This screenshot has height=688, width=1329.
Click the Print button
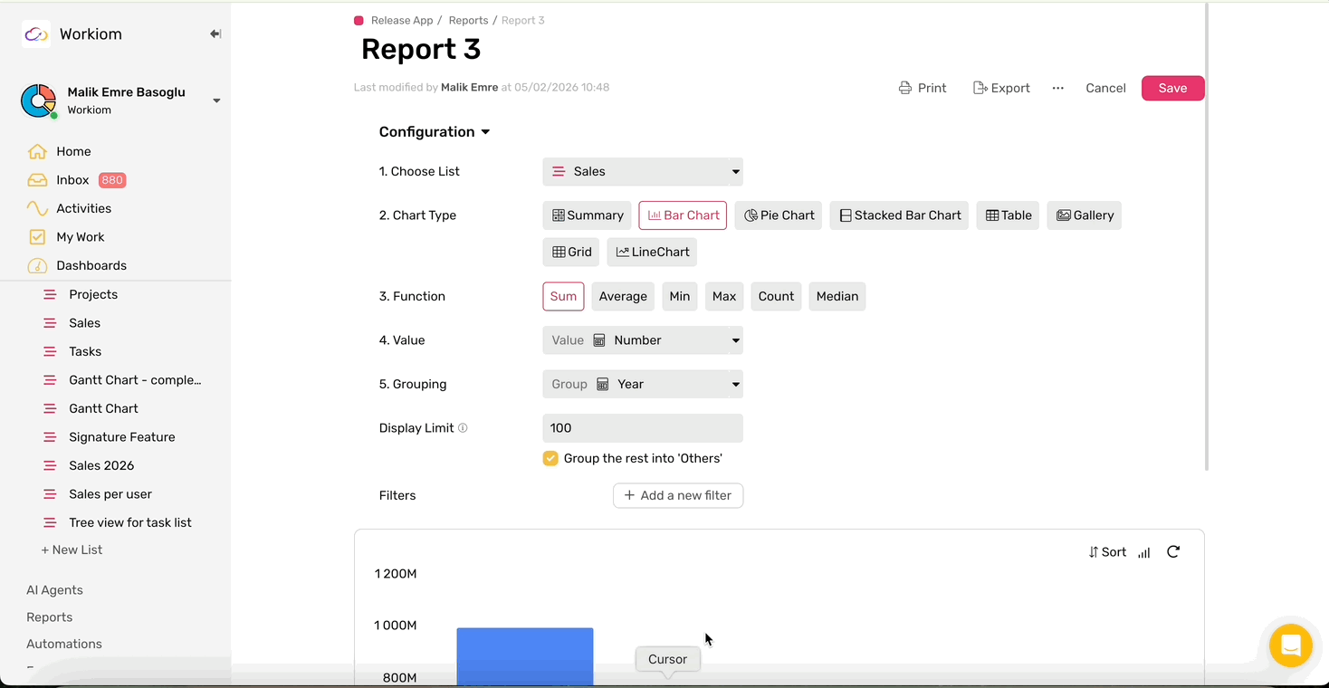tap(923, 88)
